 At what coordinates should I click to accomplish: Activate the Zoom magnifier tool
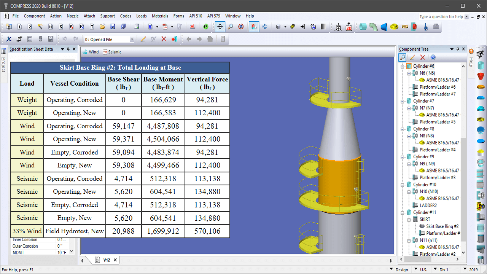click(x=230, y=27)
